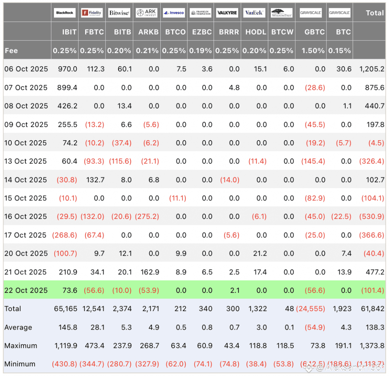This screenshot has width=389, height=377.
Task: Click the Invesco logo
Action: [x=174, y=13]
